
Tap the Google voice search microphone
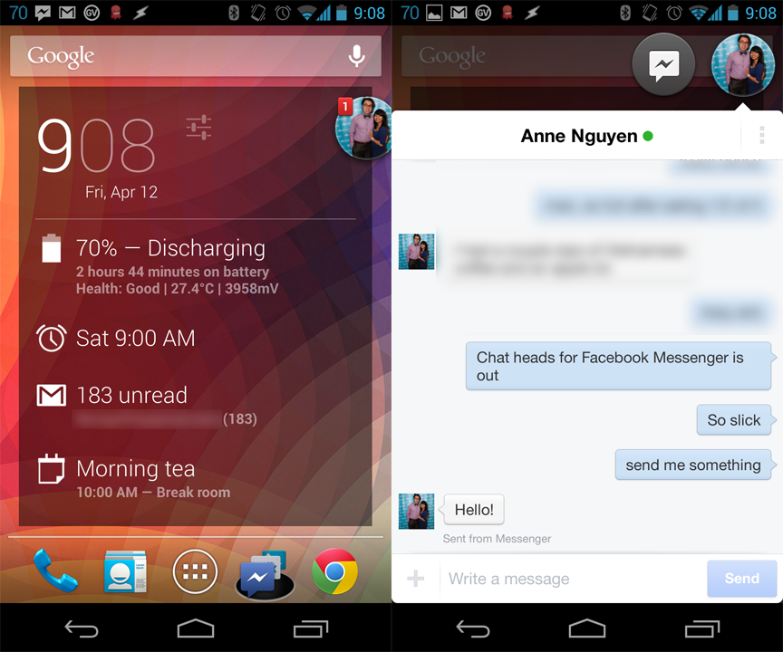(x=356, y=56)
